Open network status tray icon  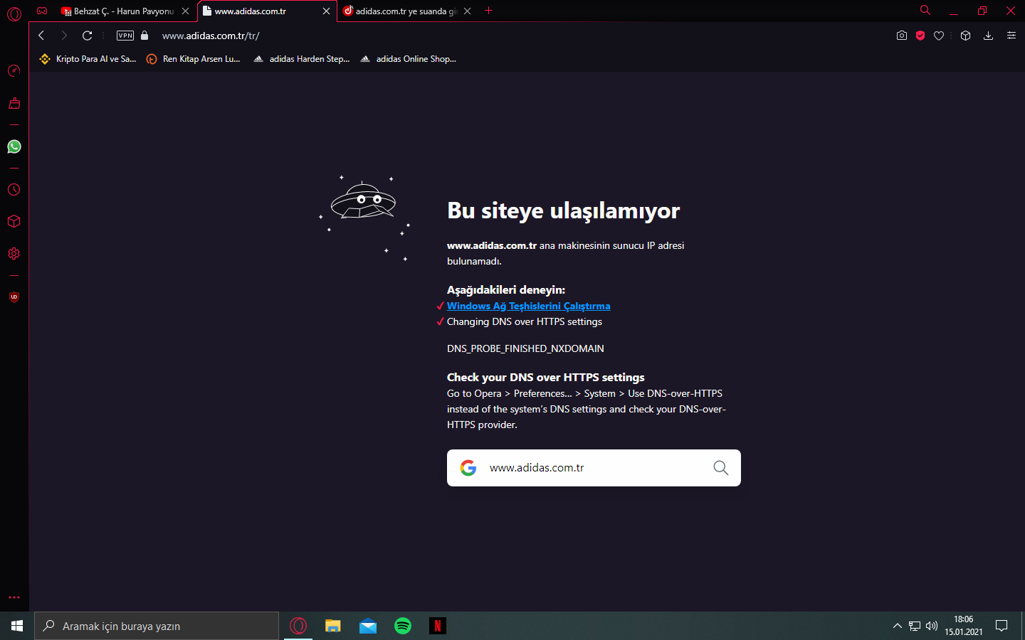point(915,626)
